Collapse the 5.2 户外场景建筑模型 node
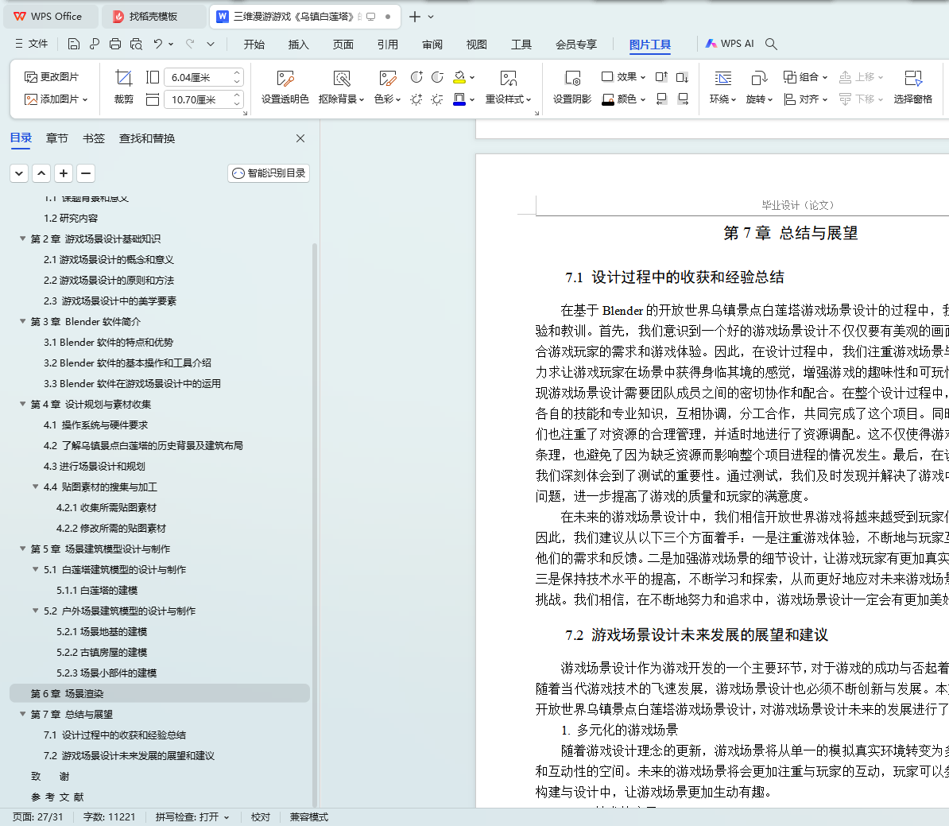Image resolution: width=949 pixels, height=826 pixels. coord(35,611)
